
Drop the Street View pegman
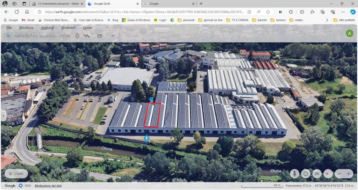(x=294, y=174)
